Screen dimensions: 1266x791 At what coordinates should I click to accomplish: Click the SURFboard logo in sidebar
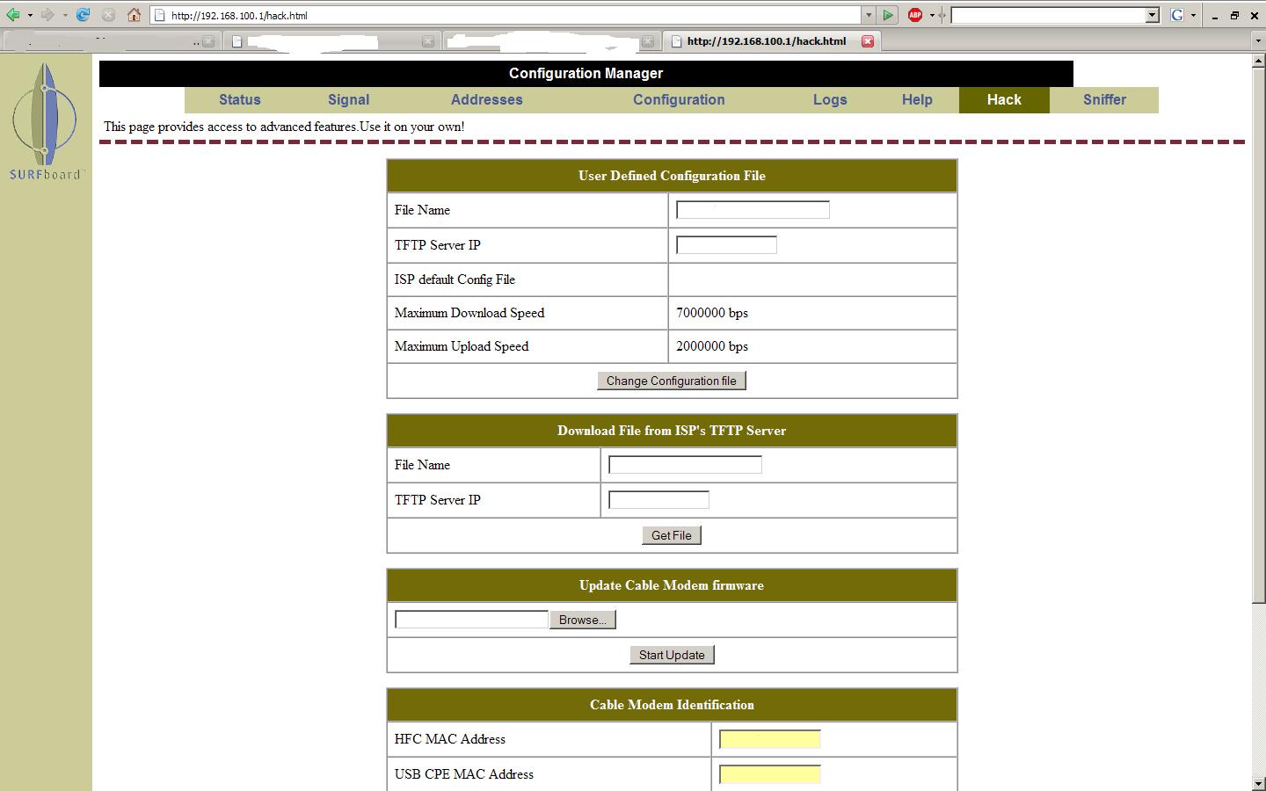45,121
